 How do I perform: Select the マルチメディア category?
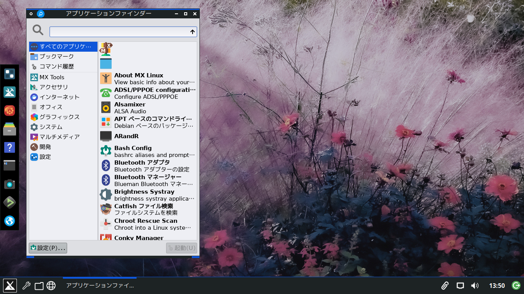click(63, 137)
